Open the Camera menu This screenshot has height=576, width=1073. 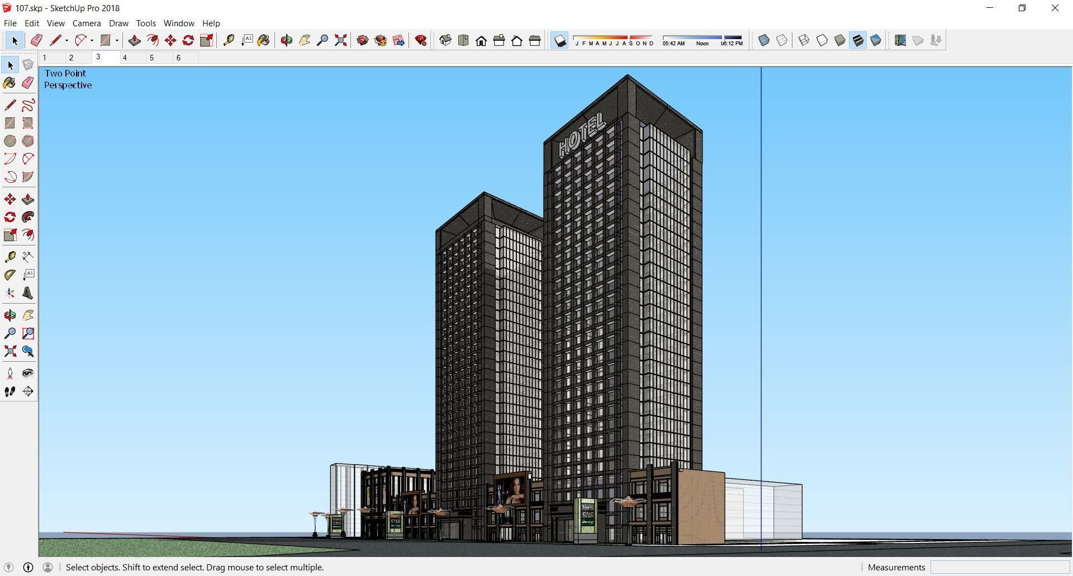87,23
